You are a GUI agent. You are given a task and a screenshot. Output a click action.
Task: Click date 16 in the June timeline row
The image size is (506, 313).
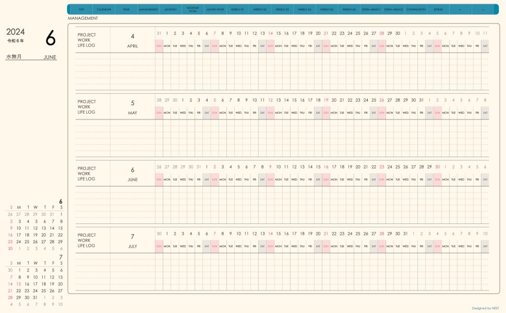point(326,167)
